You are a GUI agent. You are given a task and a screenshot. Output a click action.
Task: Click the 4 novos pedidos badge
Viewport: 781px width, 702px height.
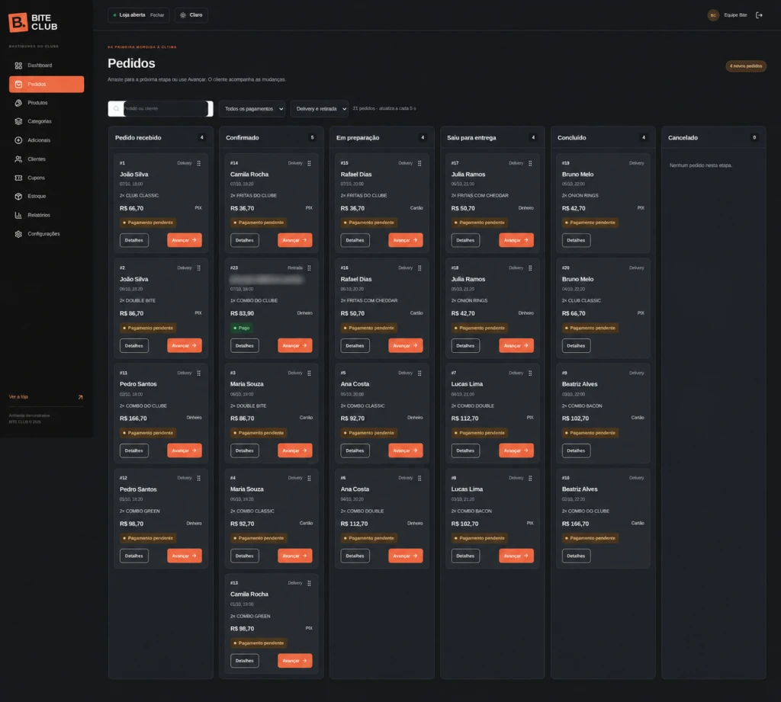[746, 66]
